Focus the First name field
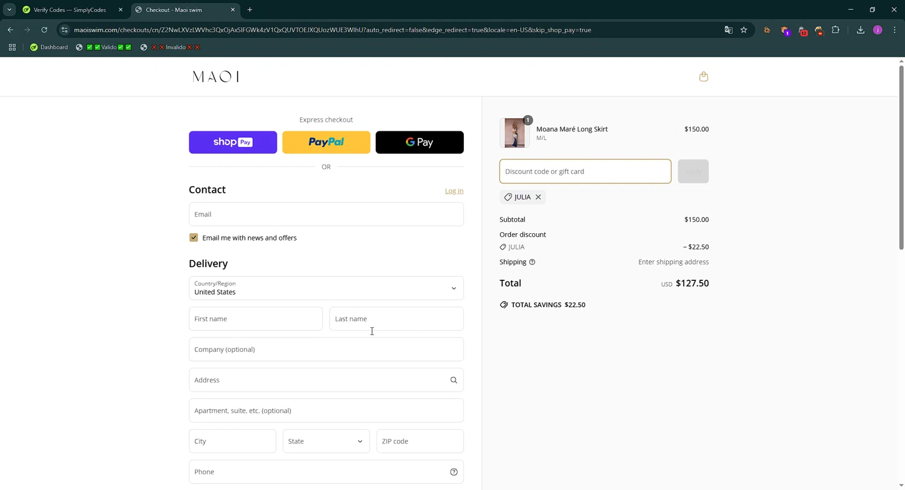Viewport: 905px width, 490px height. [x=256, y=319]
